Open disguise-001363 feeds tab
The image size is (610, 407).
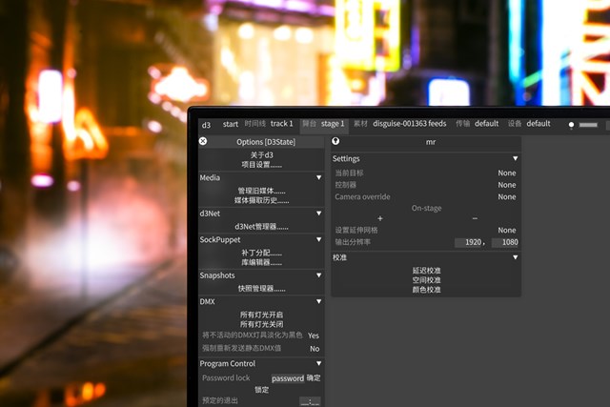pos(409,124)
